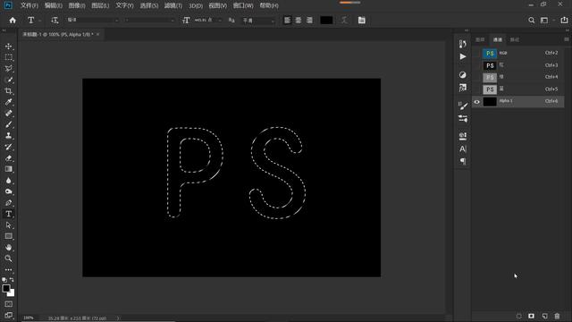Screen dimensions: 572x322
Task: Show the Blue channel (Ctrl+5) visibility box
Action: point(476,89)
